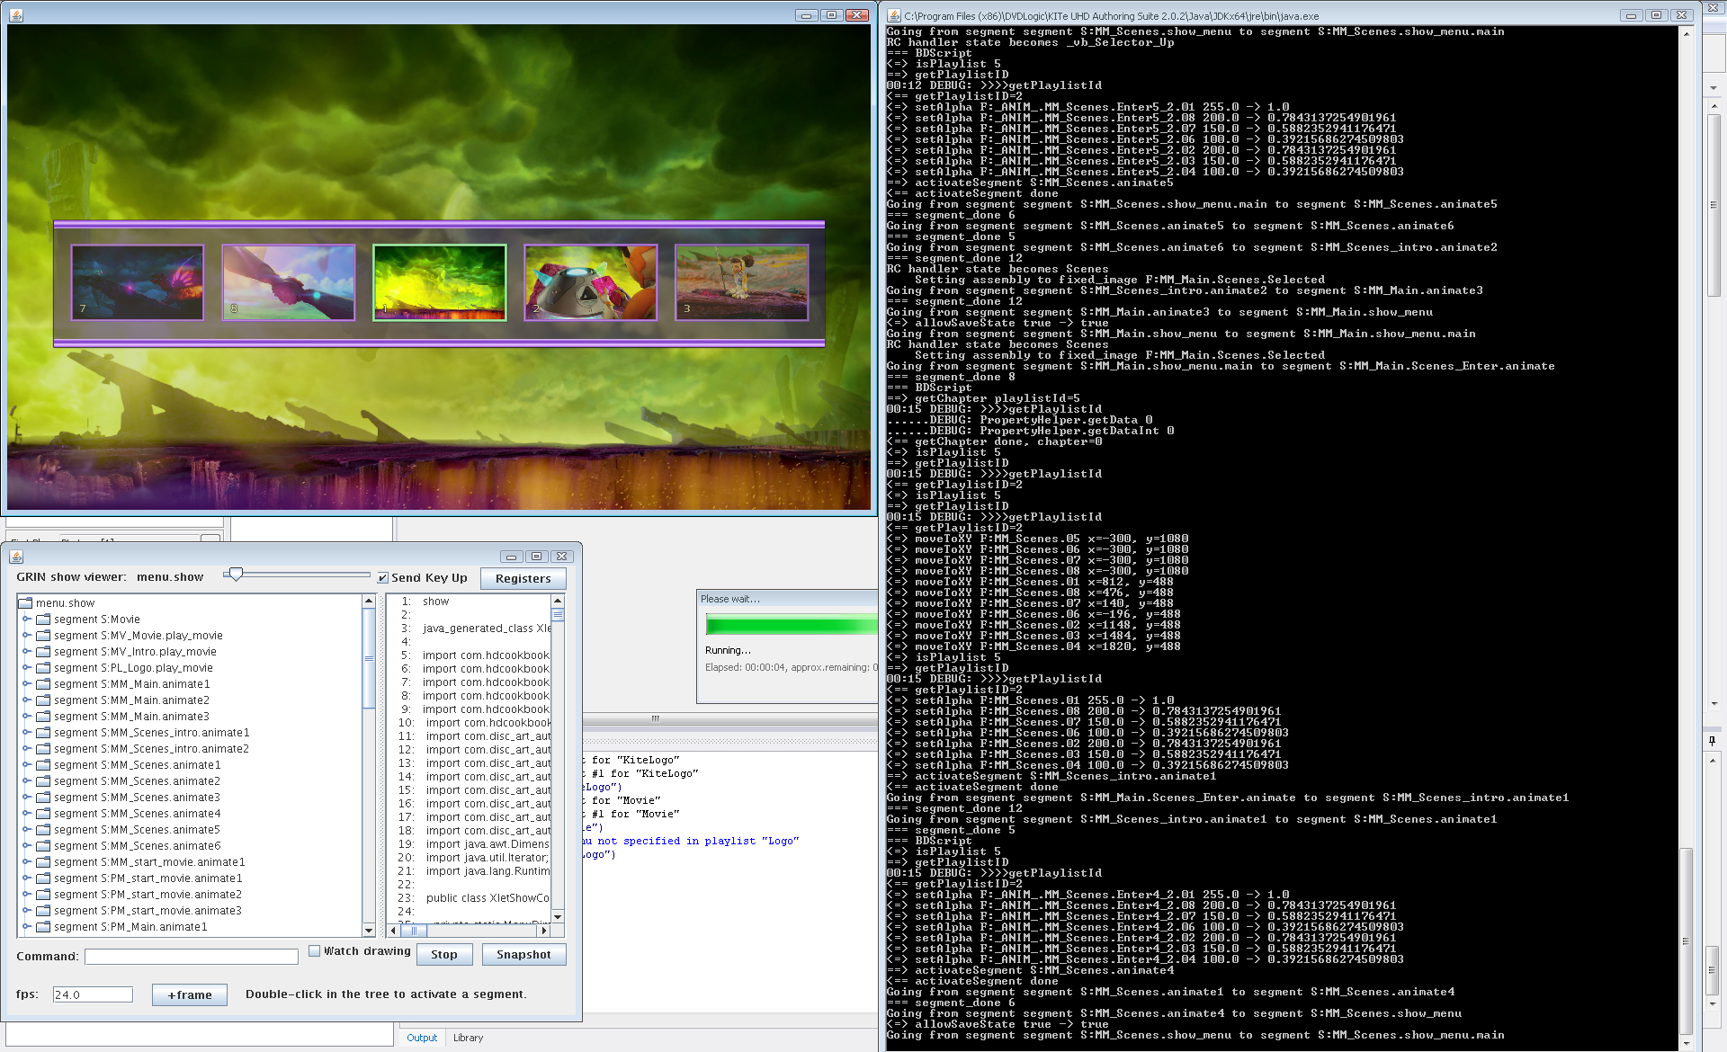Viewport: 1727px width, 1052px height.
Task: Open the Registers window
Action: pos(523,579)
